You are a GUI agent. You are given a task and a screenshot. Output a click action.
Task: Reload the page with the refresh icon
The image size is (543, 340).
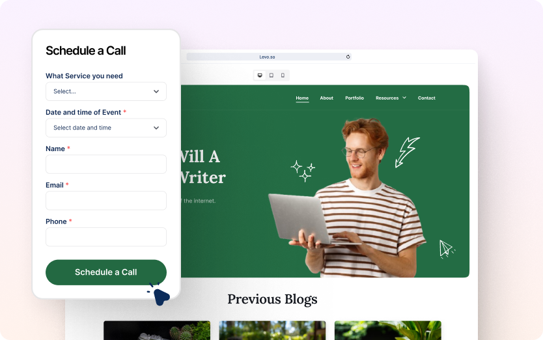(348, 57)
